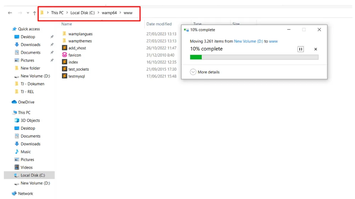Sort by the Date modified column header
The width and height of the screenshot is (355, 199).
point(159,24)
